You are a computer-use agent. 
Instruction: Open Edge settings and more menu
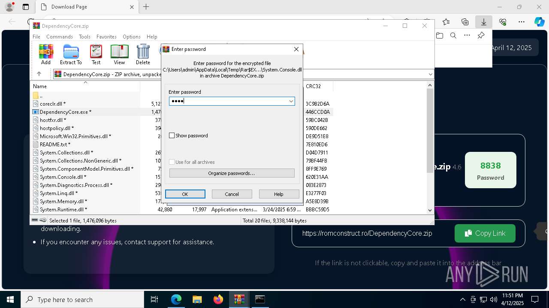(522, 22)
